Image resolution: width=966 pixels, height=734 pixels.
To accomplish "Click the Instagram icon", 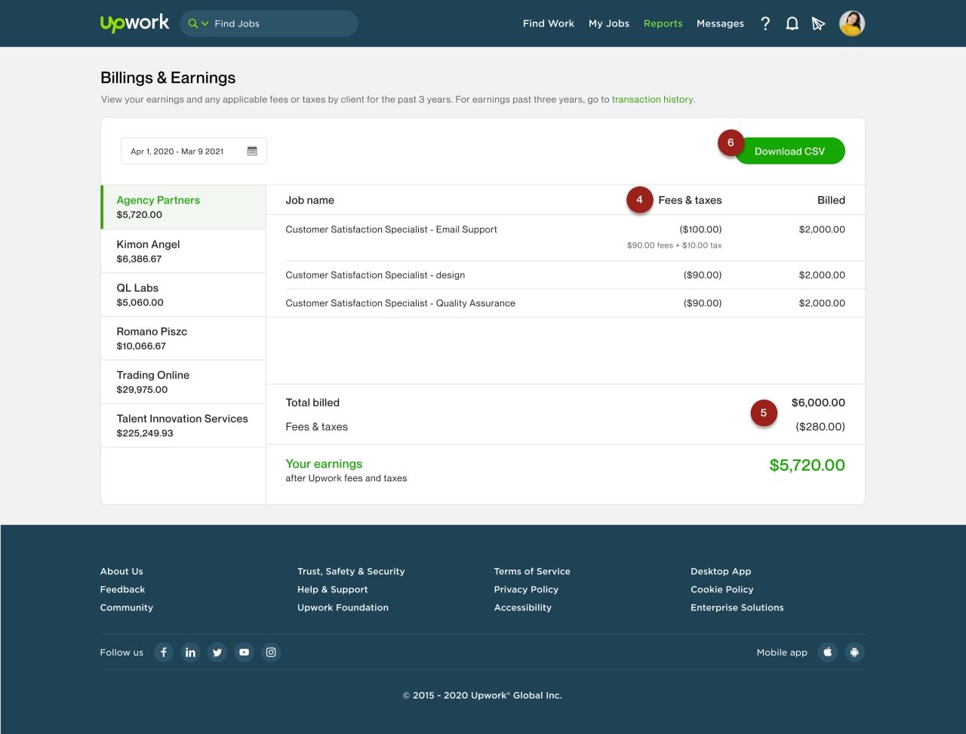I will pyautogui.click(x=271, y=653).
